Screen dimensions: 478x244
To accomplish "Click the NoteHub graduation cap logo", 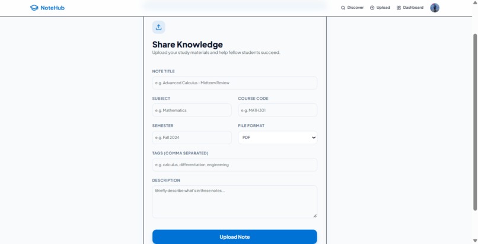I will [x=34, y=8].
